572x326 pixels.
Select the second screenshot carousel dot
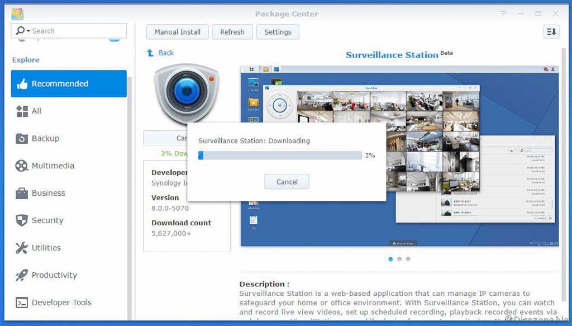click(399, 259)
